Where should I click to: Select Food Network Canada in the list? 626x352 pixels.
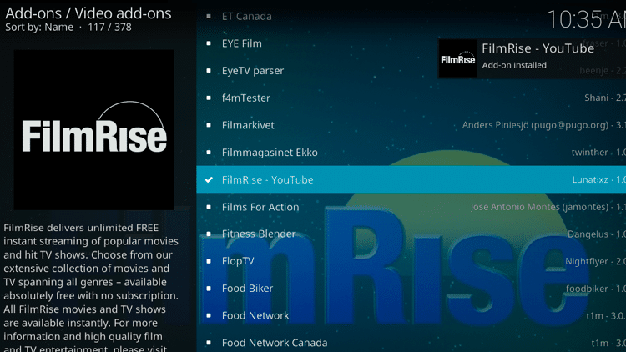(275, 343)
